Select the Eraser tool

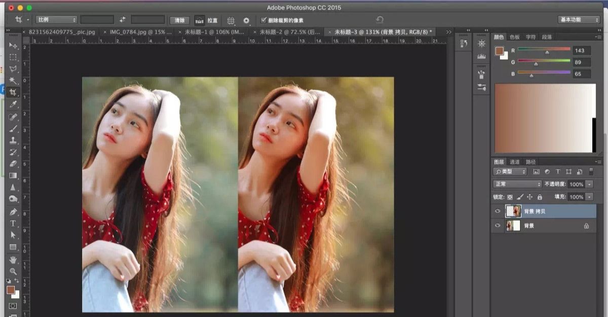[x=13, y=164]
